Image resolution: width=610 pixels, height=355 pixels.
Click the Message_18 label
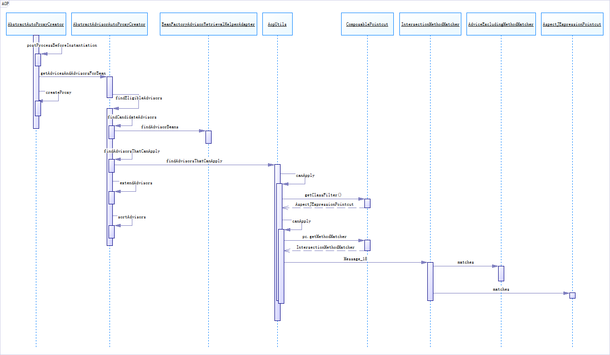click(x=356, y=258)
